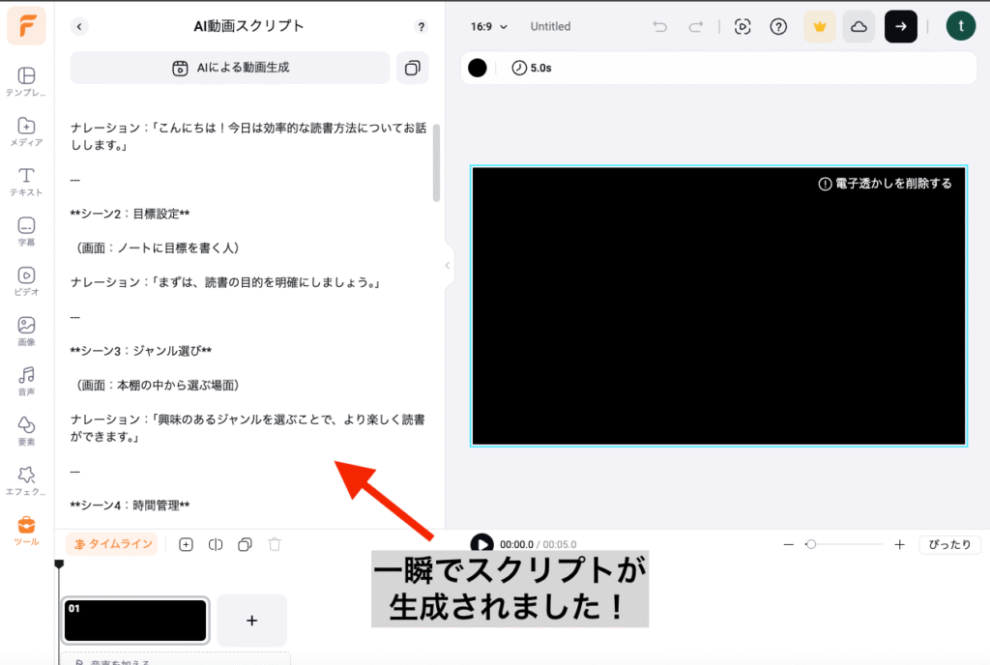Screen dimensions: 990x665
Task: Open the 16:9 aspect ratio dropdown
Action: click(x=488, y=26)
